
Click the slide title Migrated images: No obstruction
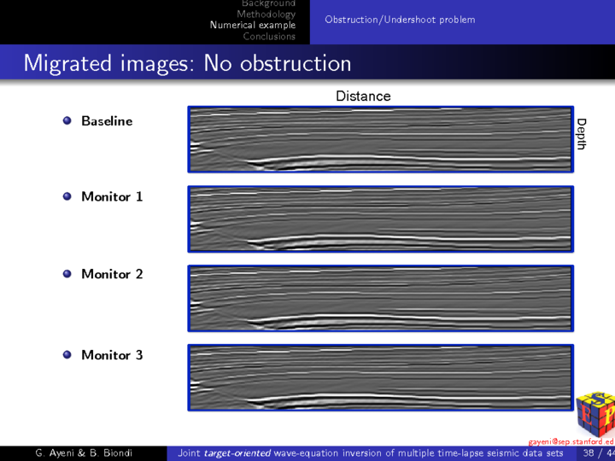click(x=187, y=63)
